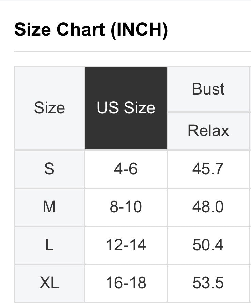Select the 8-10 US size cell
251x303 pixels.
[x=126, y=207]
